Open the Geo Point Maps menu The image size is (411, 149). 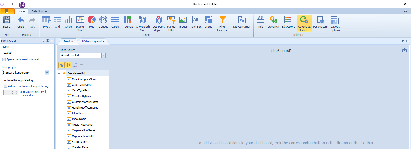tap(158, 24)
